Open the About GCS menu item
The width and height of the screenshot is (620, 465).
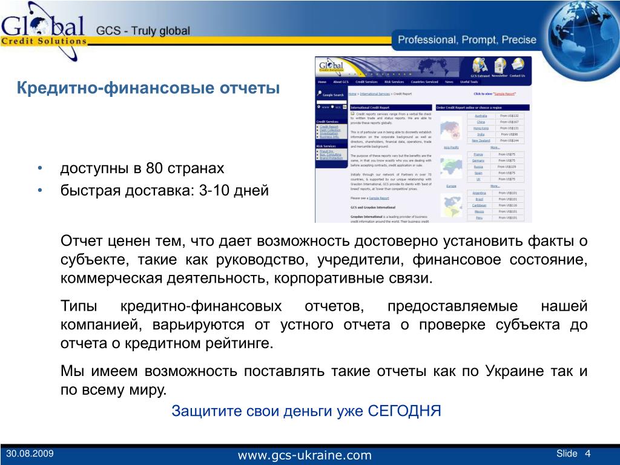click(341, 82)
